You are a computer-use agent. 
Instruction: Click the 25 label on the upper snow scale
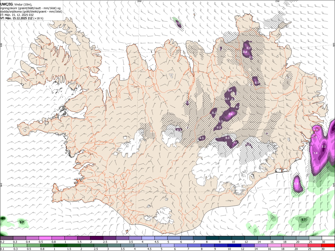310,242
